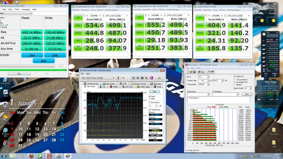Toggle the Burst rate checkbox in HD Tune

coord(150,133)
